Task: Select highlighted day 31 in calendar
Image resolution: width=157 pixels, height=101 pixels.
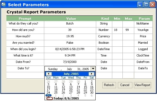Action: (x=48, y=95)
